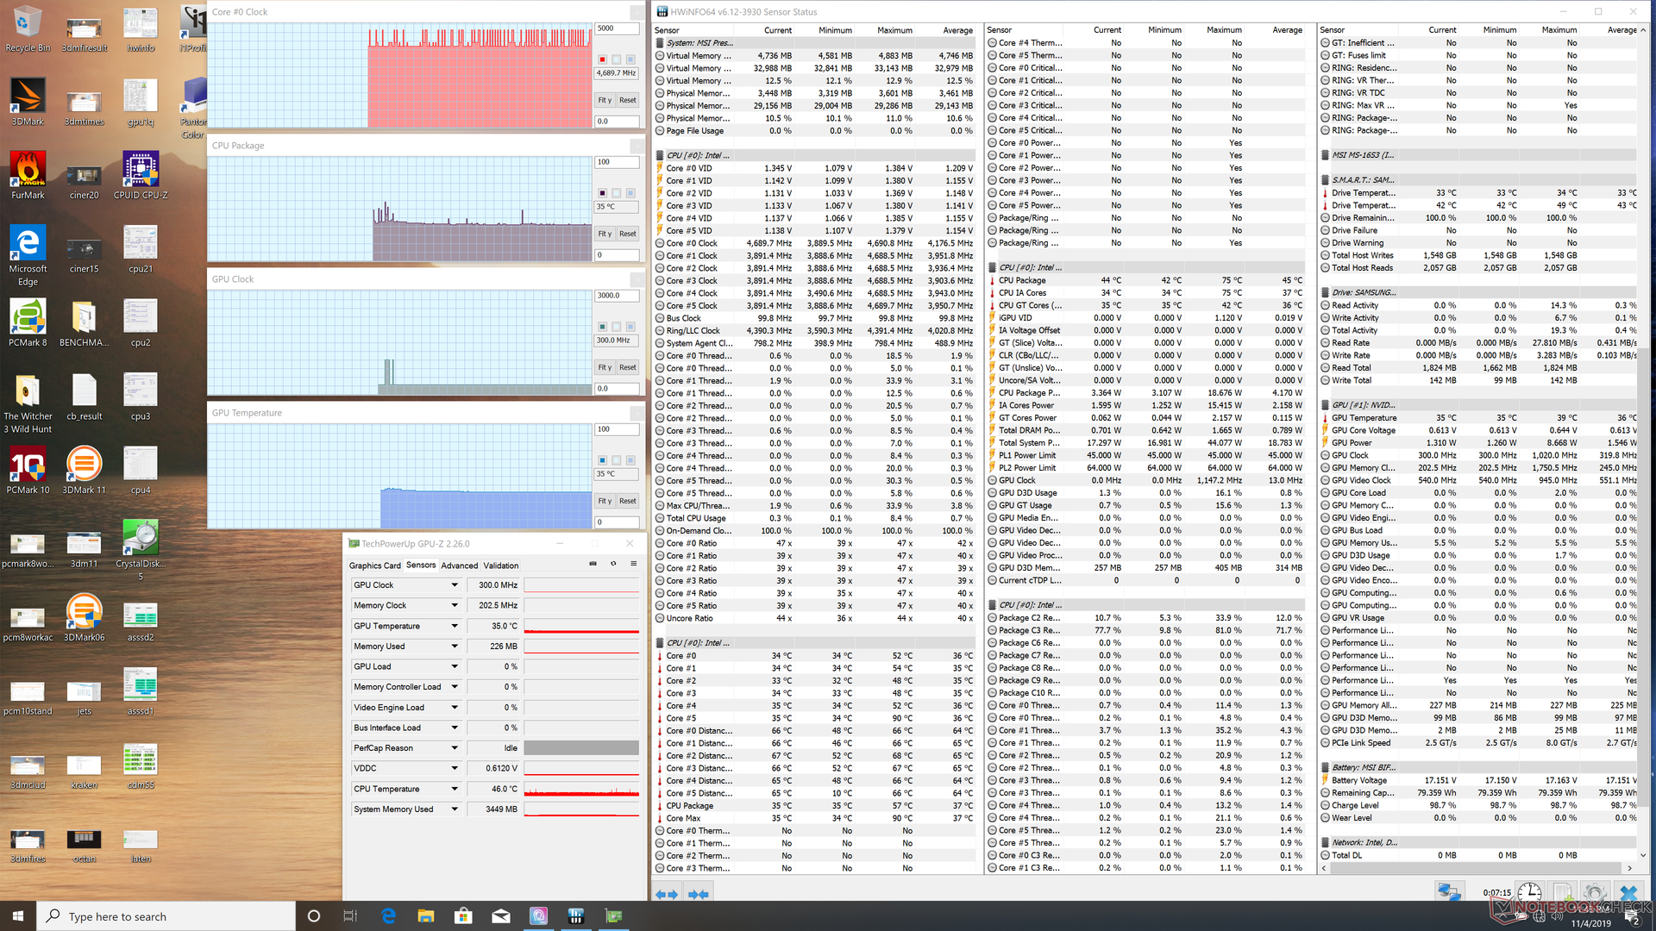Launch the 3DMark desktop shortcut
The height and width of the screenshot is (931, 1656).
pyautogui.click(x=28, y=103)
